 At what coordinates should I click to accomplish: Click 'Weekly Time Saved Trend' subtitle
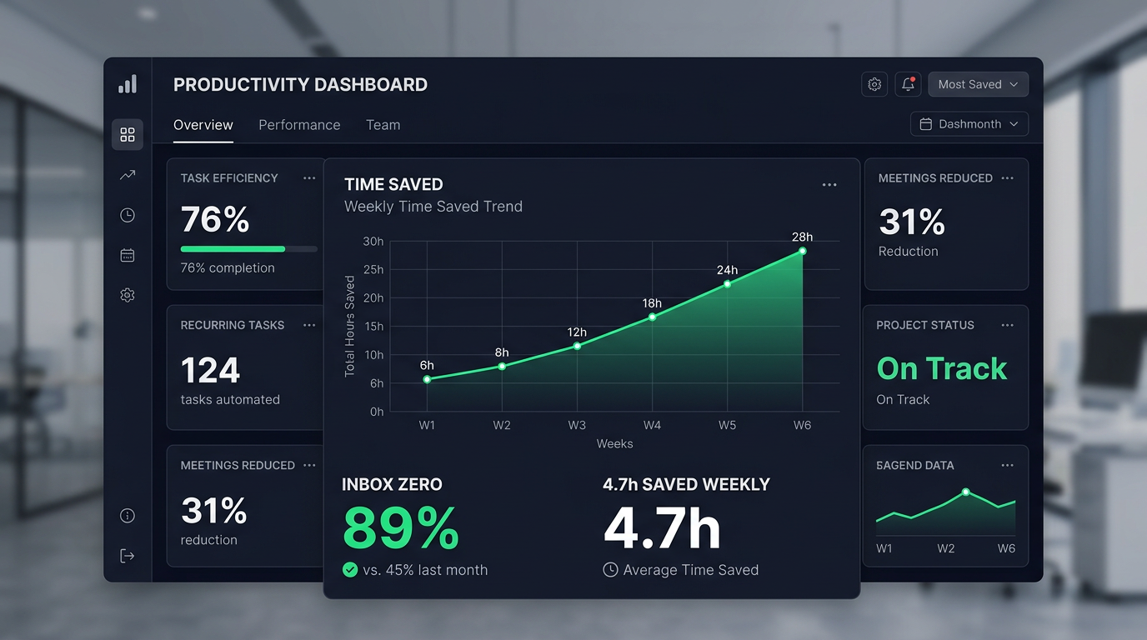pyautogui.click(x=433, y=207)
